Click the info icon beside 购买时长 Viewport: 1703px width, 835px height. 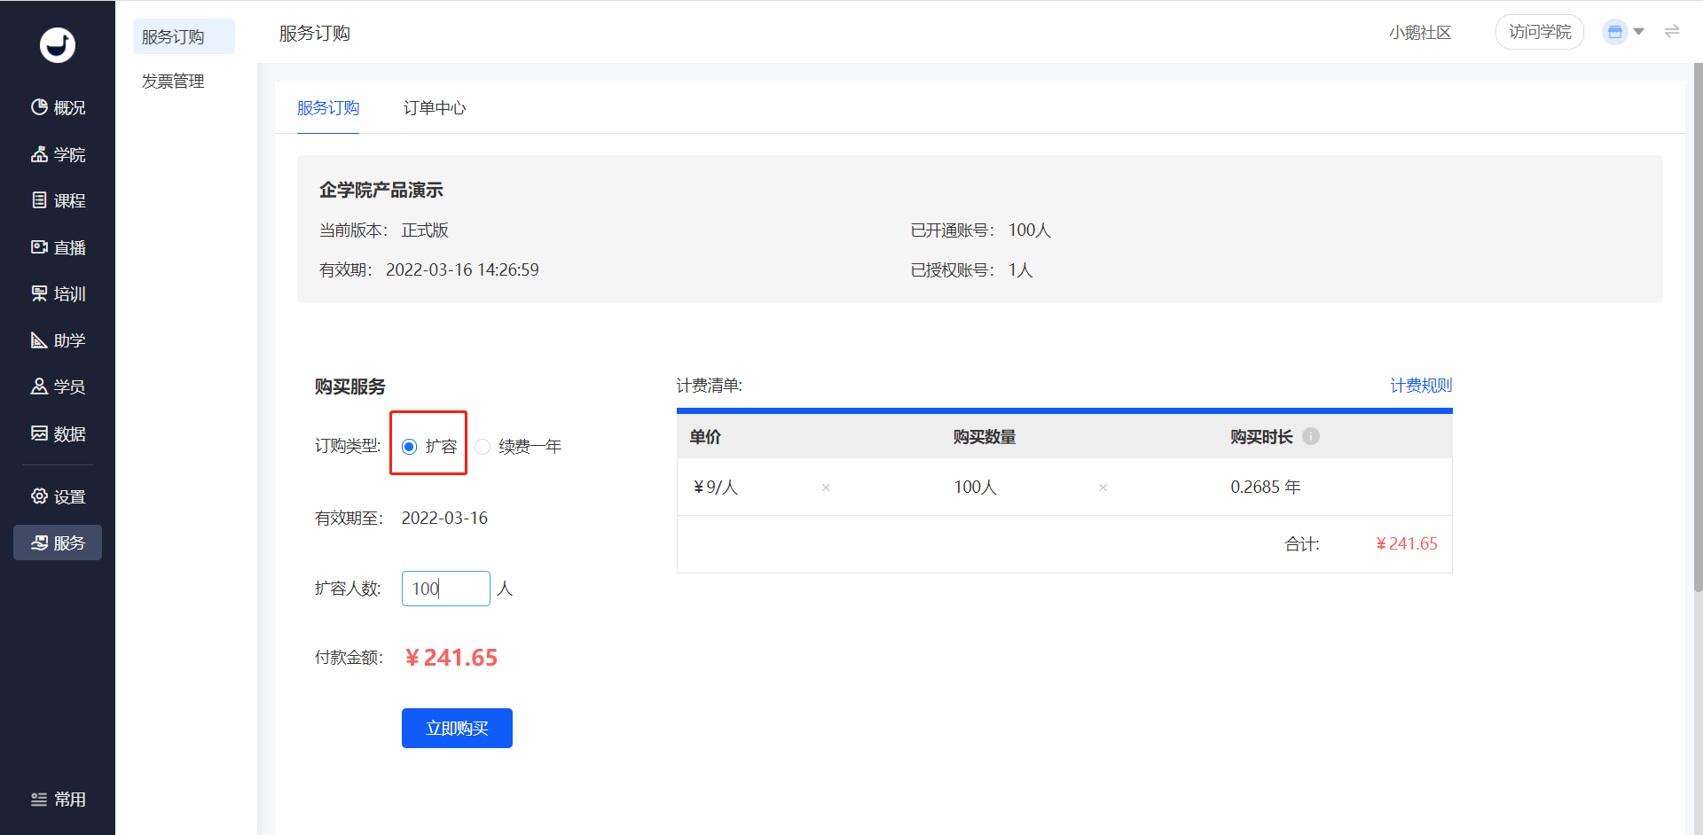1311,436
